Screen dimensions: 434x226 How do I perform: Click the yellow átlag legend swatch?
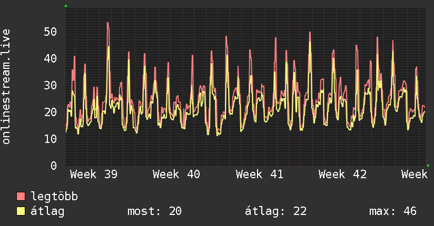coord(21,211)
